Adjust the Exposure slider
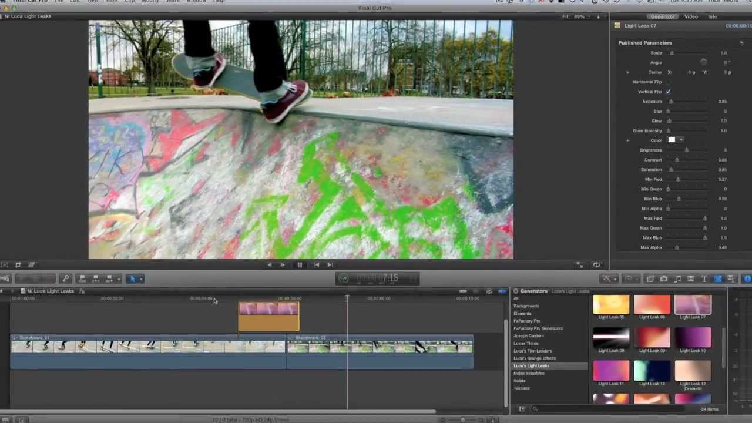The width and height of the screenshot is (752, 423). click(x=671, y=102)
